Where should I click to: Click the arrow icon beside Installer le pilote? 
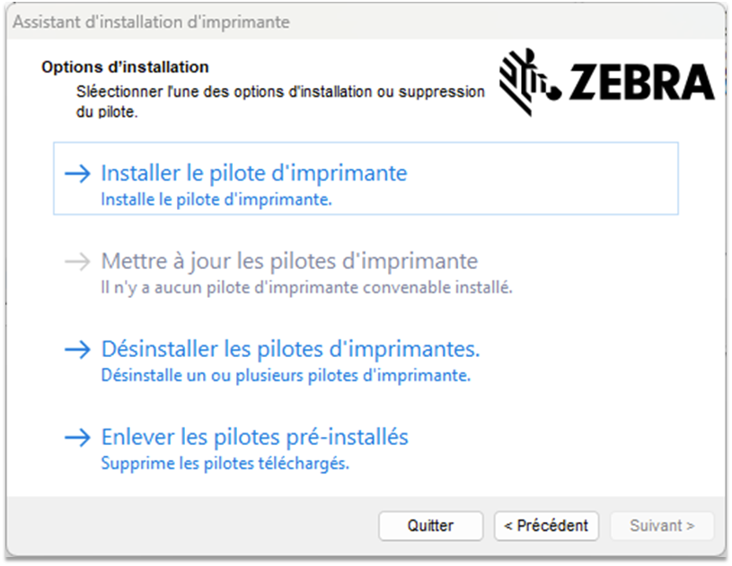pyautogui.click(x=78, y=173)
